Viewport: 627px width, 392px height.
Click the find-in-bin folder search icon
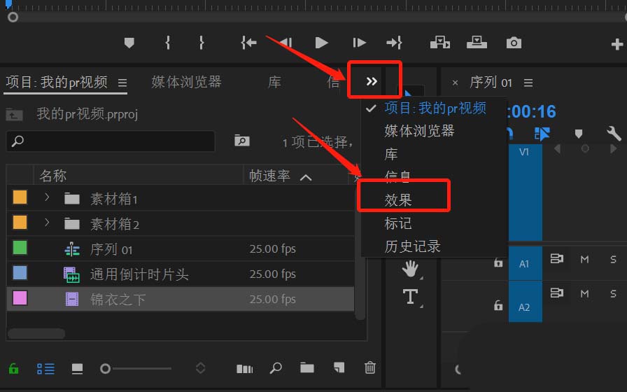242,141
